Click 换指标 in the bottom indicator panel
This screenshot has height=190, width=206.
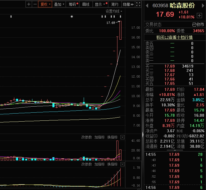point(112,164)
